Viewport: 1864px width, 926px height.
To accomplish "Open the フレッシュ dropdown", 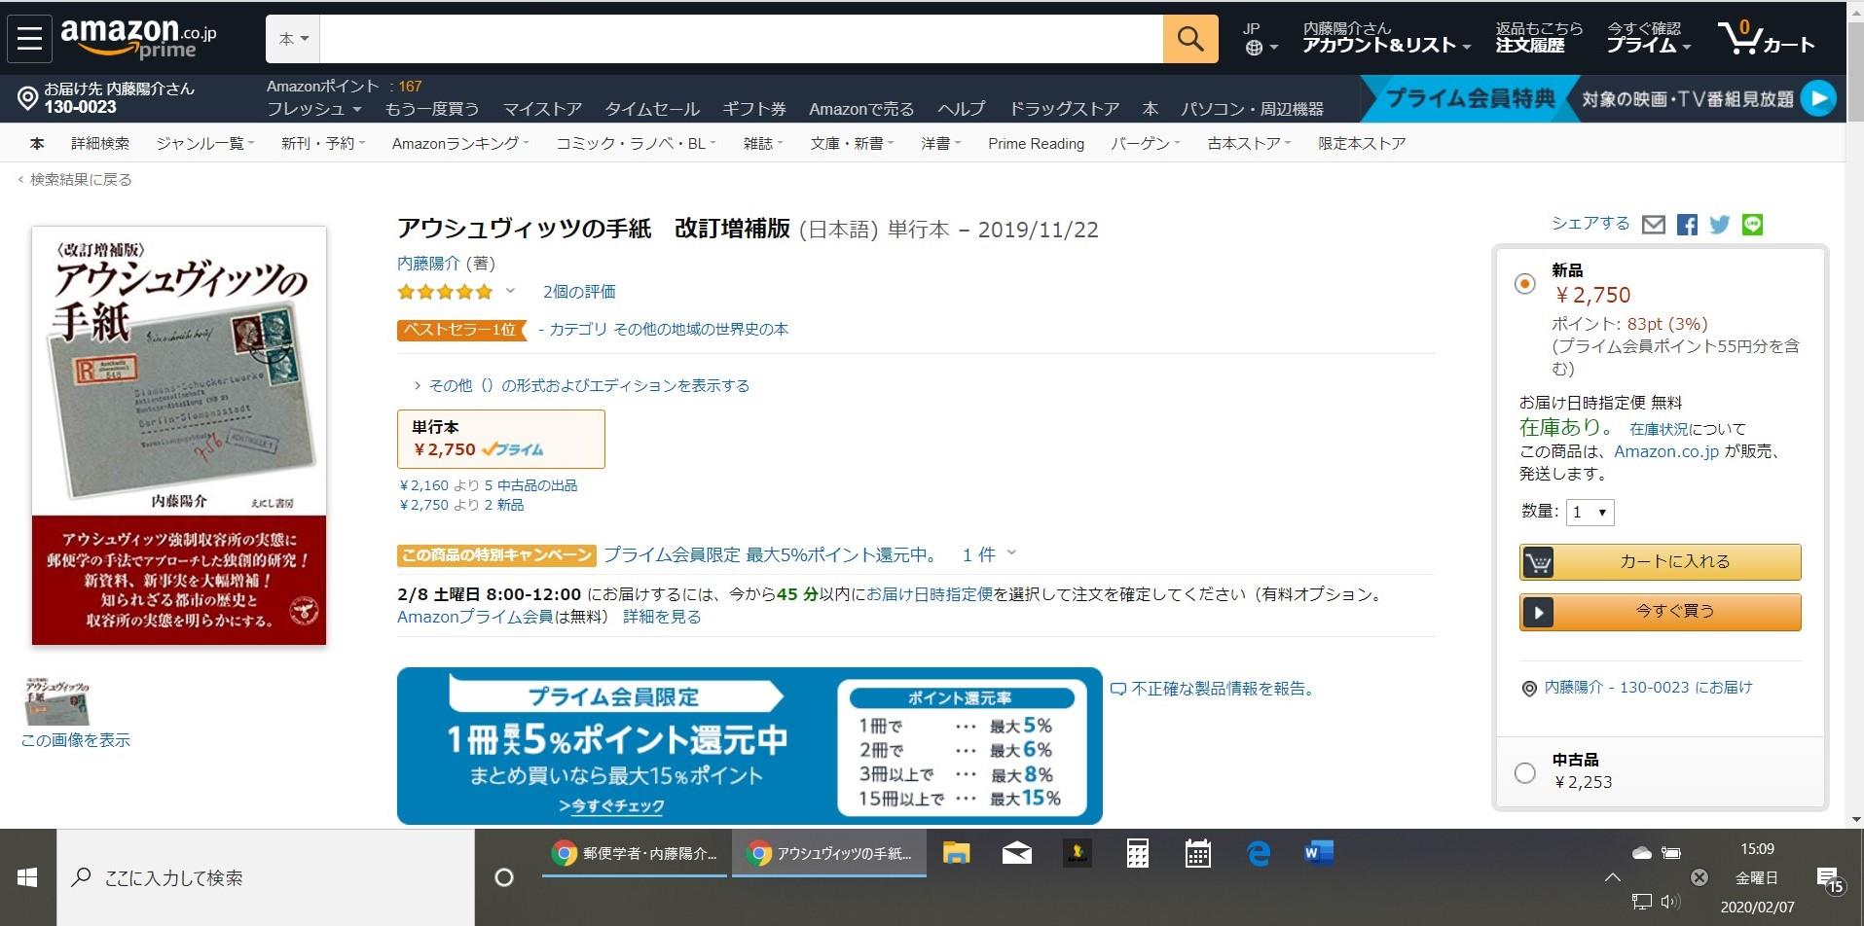I will tap(314, 109).
